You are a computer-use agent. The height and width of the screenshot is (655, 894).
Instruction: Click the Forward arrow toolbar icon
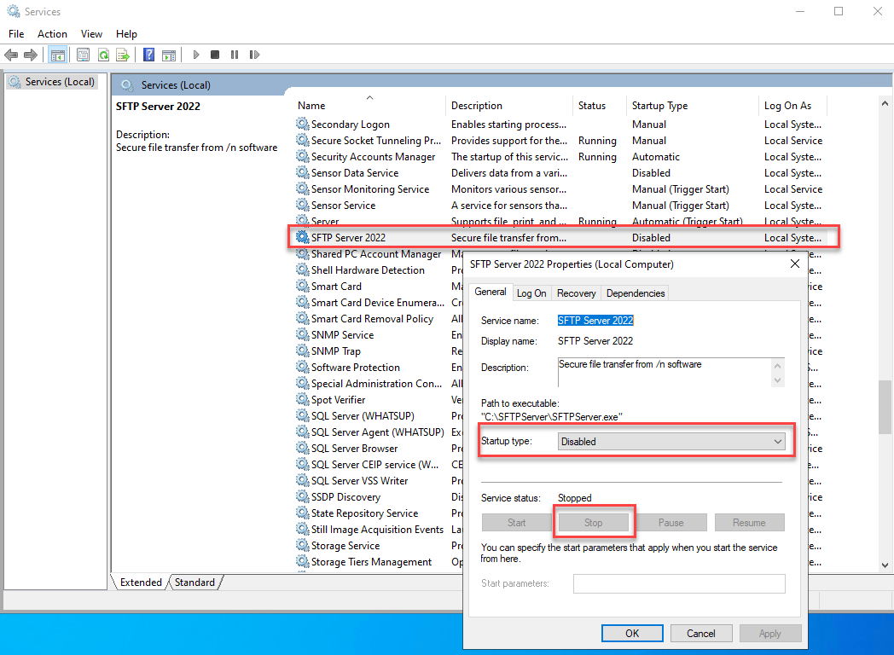point(31,55)
